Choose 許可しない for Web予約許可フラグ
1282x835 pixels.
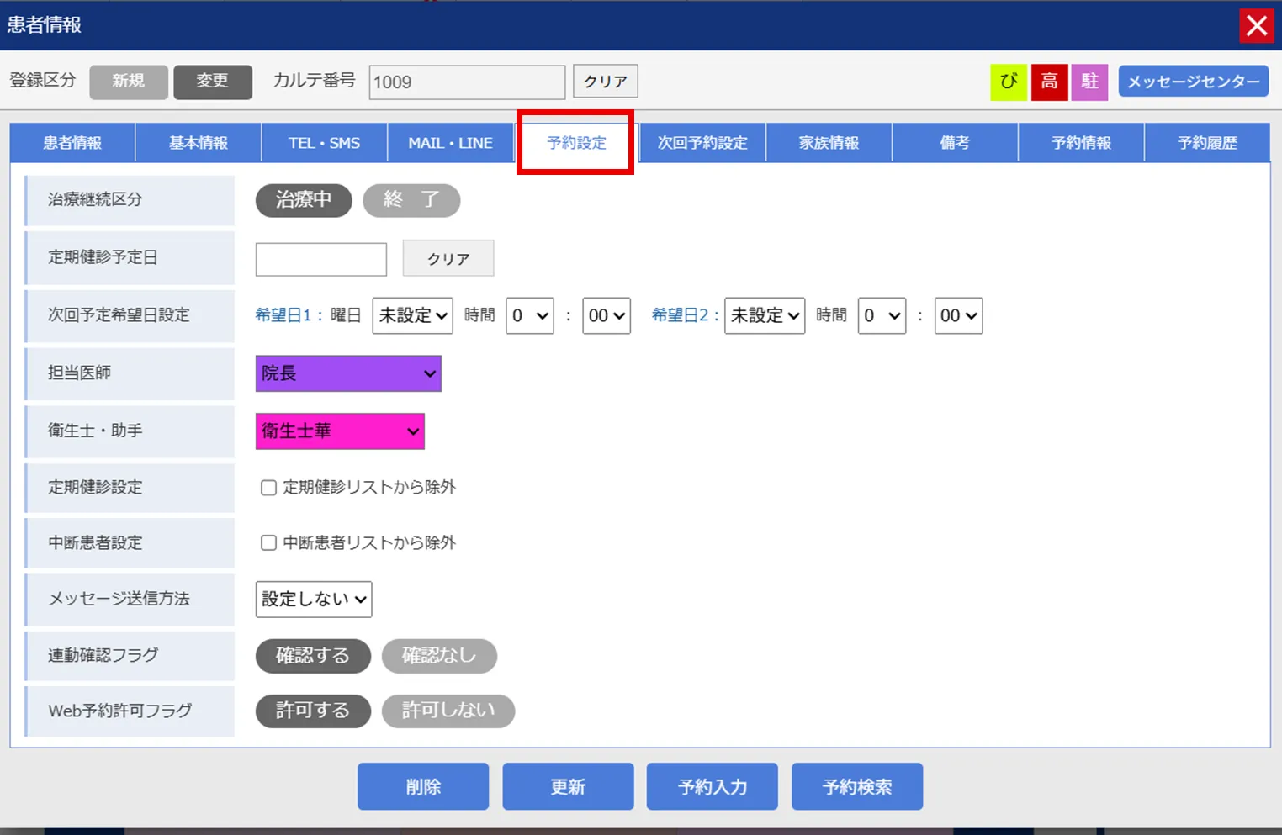(x=448, y=711)
